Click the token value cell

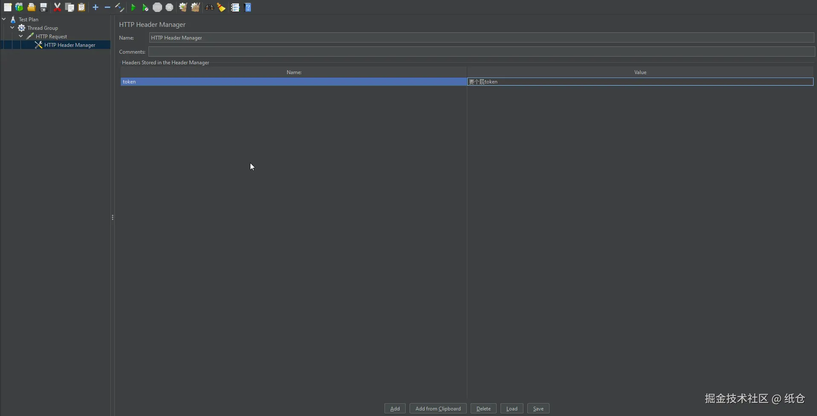click(640, 81)
